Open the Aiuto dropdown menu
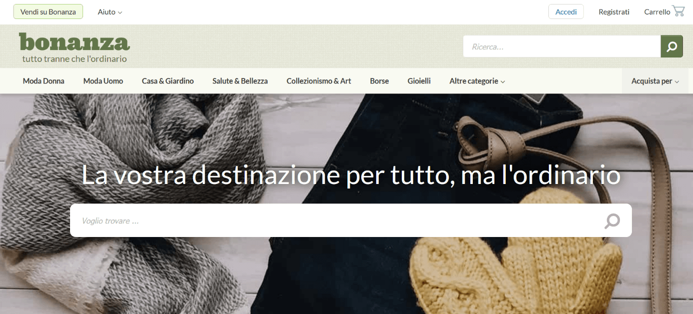693x314 pixels. click(110, 12)
